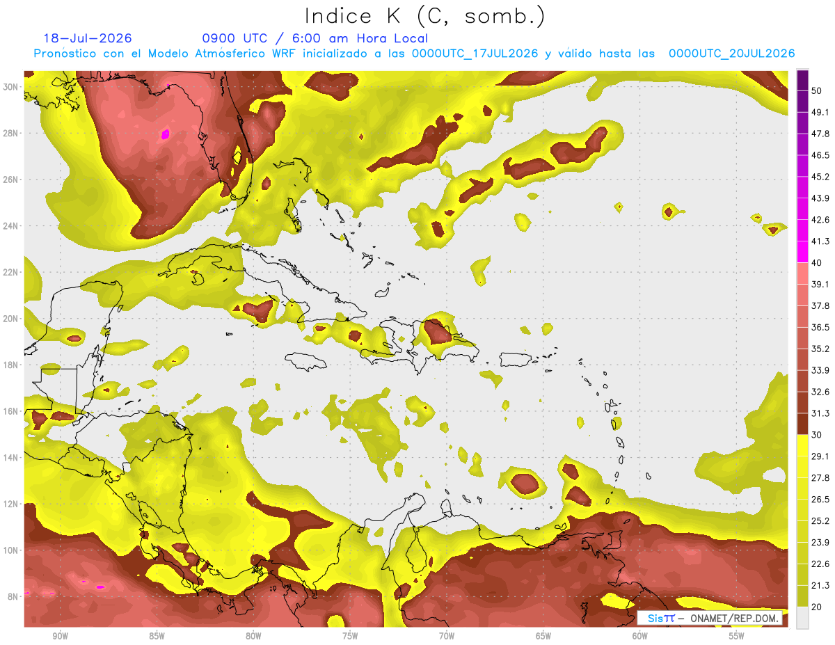Click the color scale value 42.6

(x=820, y=220)
